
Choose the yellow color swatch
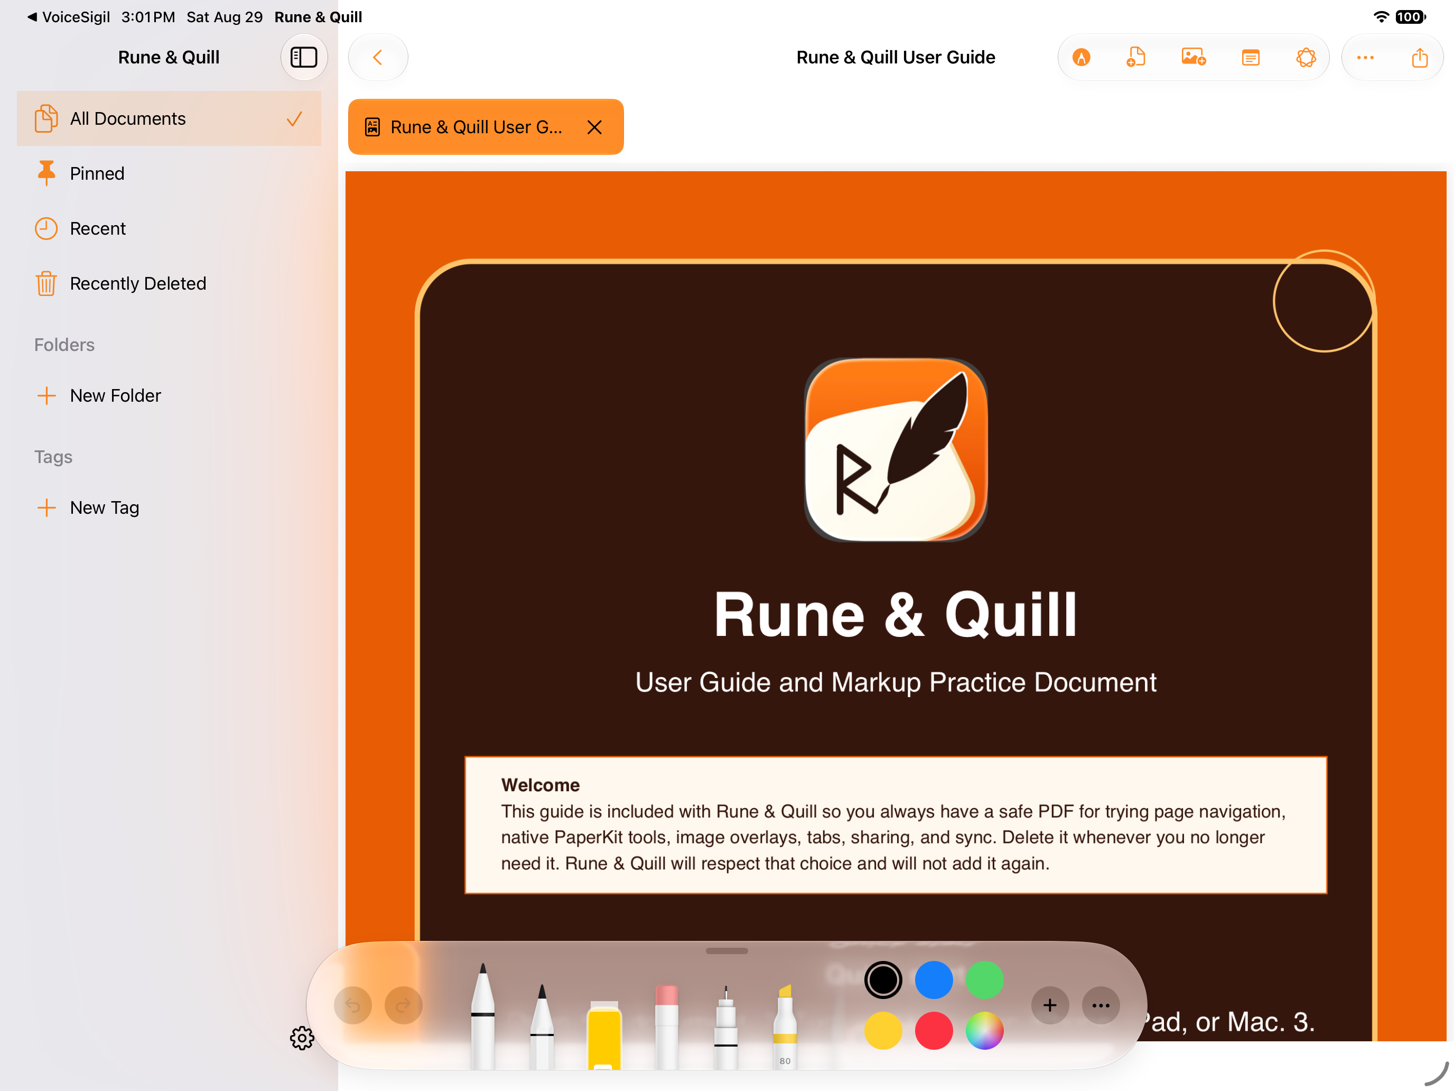(x=883, y=1031)
